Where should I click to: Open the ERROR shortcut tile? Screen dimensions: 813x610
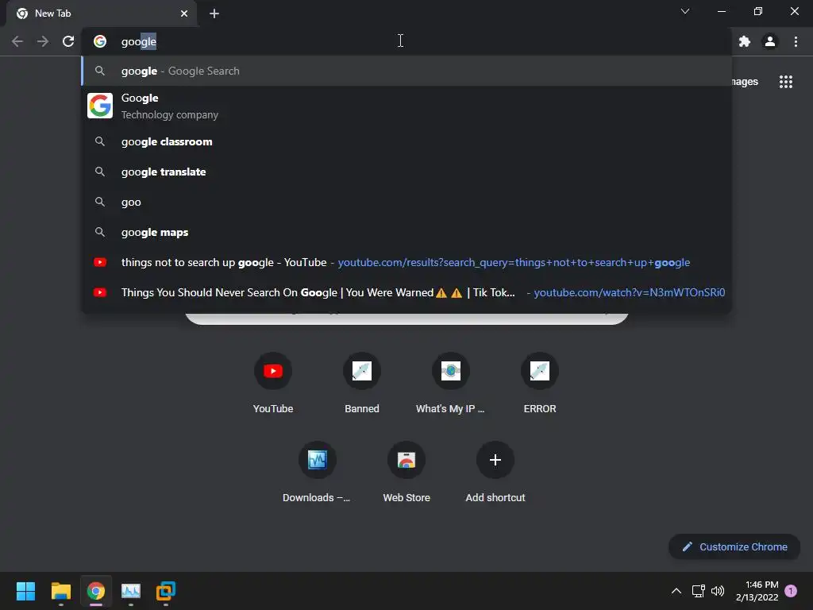[540, 384]
